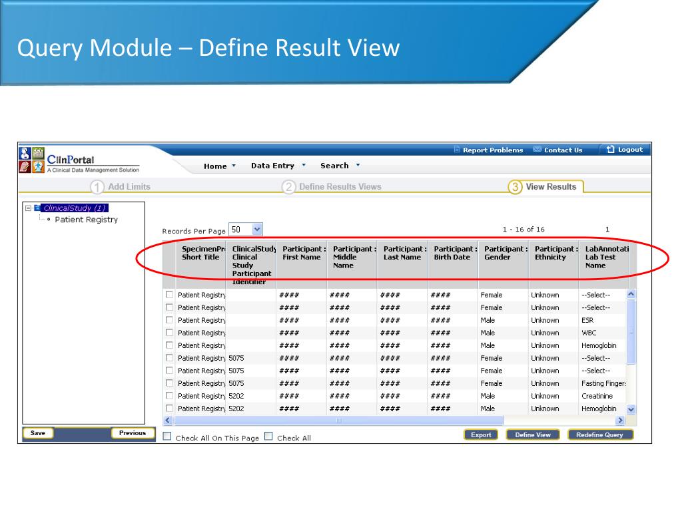
Task: Click the horizontal scrollbar thumb under table
Action: pos(338,421)
